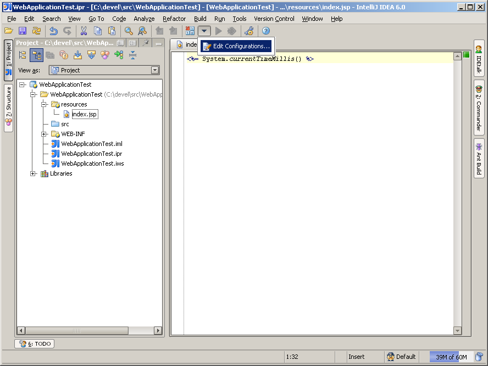Switch to the index.jsp editor tab

[x=187, y=44]
